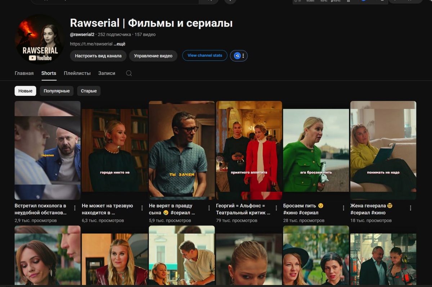Image resolution: width=432 pixels, height=287 pixels.
Task: Click the @rawserial2 channel handle
Action: [82, 35]
